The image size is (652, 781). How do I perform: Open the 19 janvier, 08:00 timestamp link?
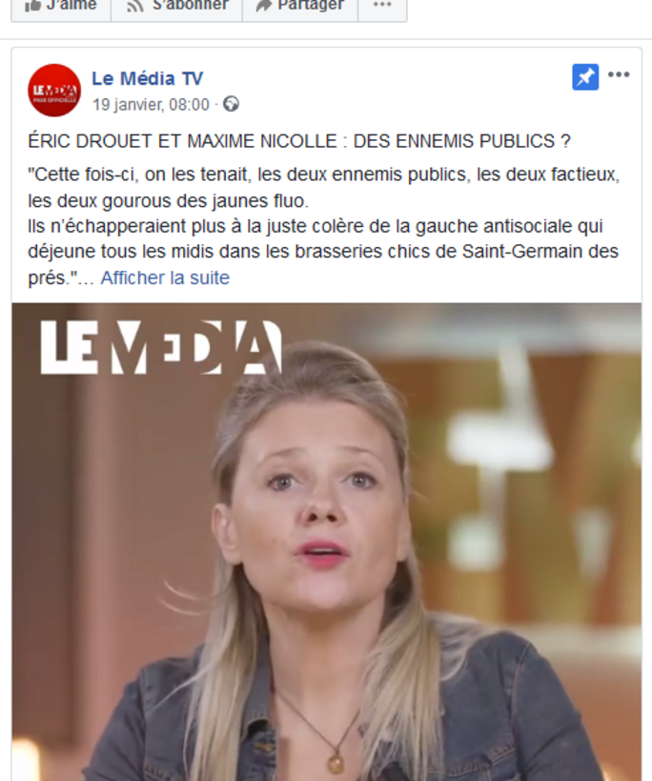coord(151,105)
